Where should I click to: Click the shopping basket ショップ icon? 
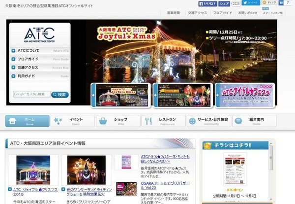point(103,121)
